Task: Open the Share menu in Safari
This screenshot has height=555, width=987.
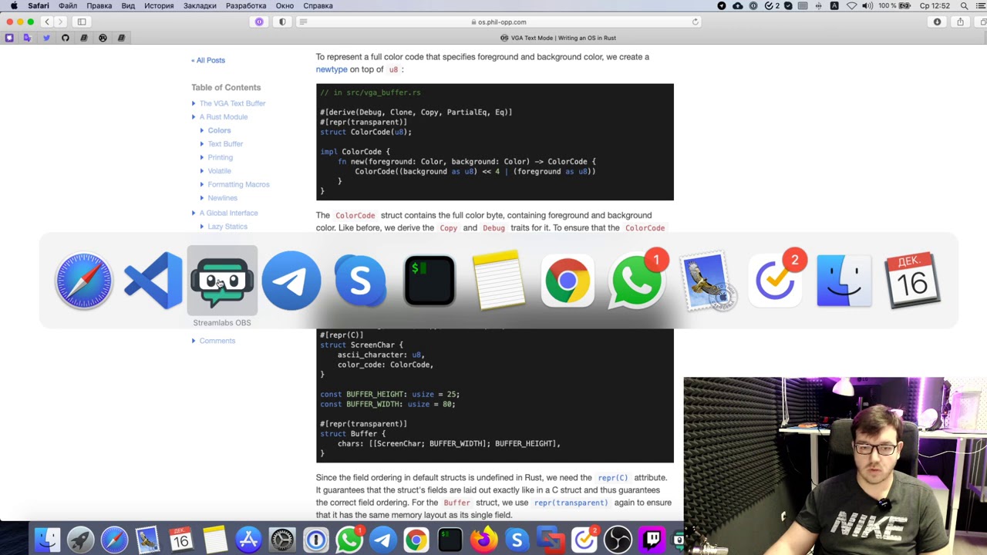Action: pos(960,22)
